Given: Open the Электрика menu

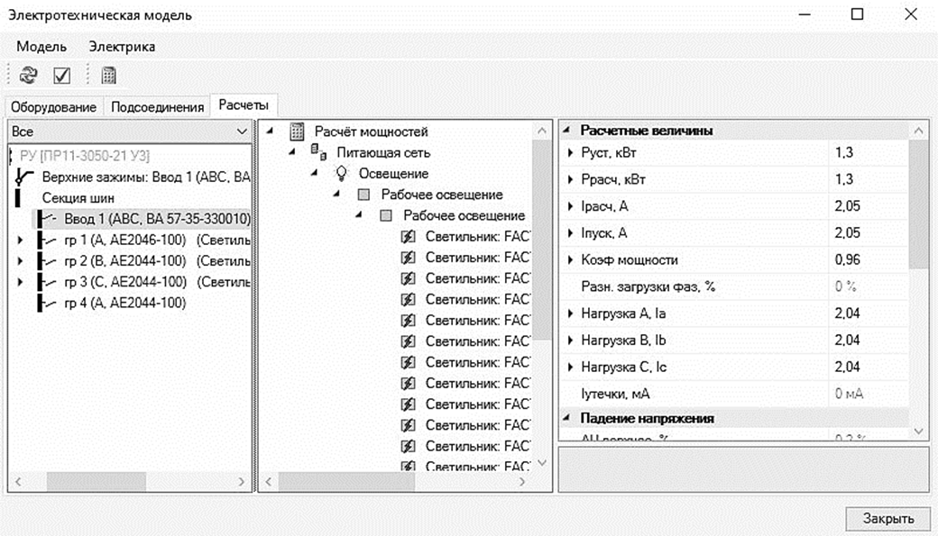Looking at the screenshot, I should [x=122, y=47].
